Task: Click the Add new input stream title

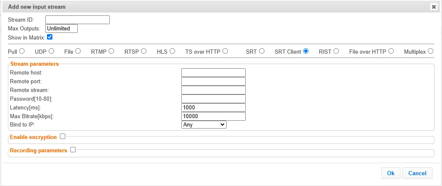Action: (37, 7)
